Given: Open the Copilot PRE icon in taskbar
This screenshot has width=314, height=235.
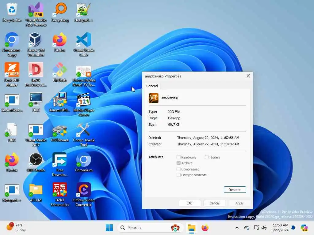Looking at the screenshot, I should coord(304,228).
